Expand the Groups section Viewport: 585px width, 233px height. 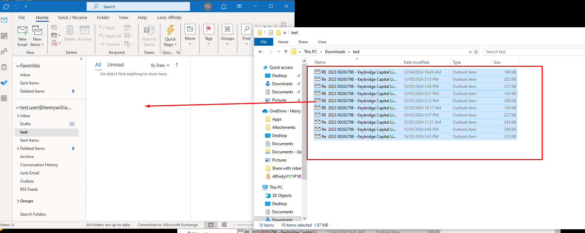click(x=18, y=201)
